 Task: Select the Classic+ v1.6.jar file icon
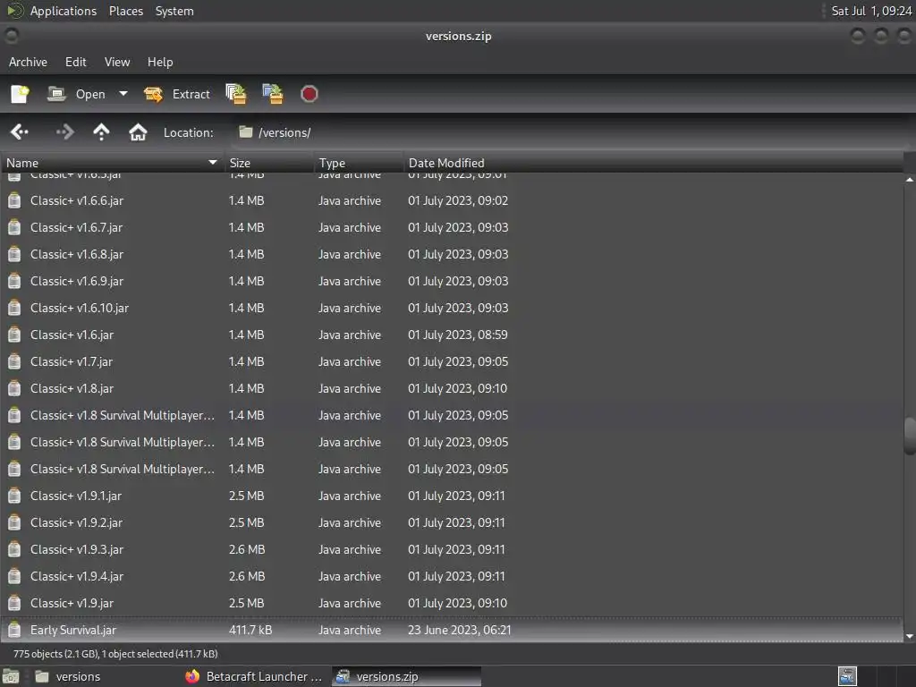(x=14, y=335)
